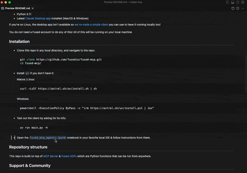
Task: Split the editor right
Action: 238,8
